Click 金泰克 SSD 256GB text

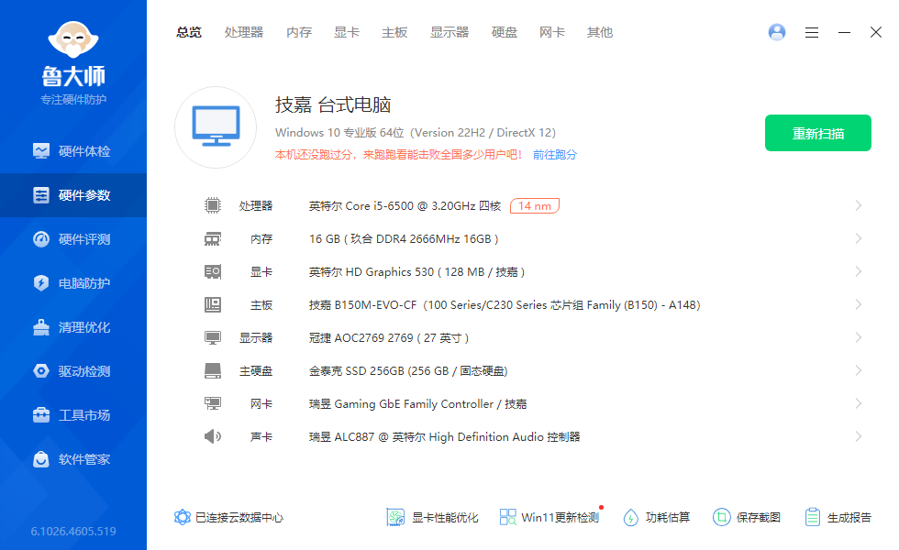[408, 370]
